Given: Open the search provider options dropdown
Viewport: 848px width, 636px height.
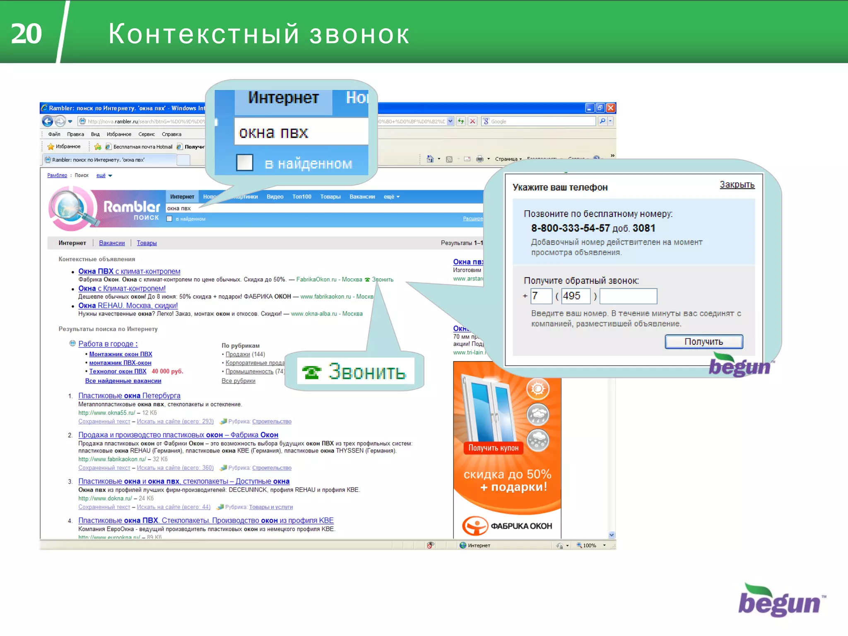Looking at the screenshot, I should [610, 121].
